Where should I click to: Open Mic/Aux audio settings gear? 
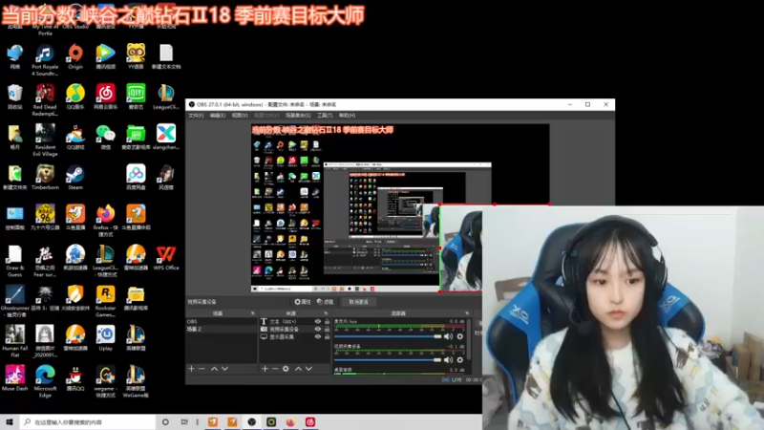(459, 336)
